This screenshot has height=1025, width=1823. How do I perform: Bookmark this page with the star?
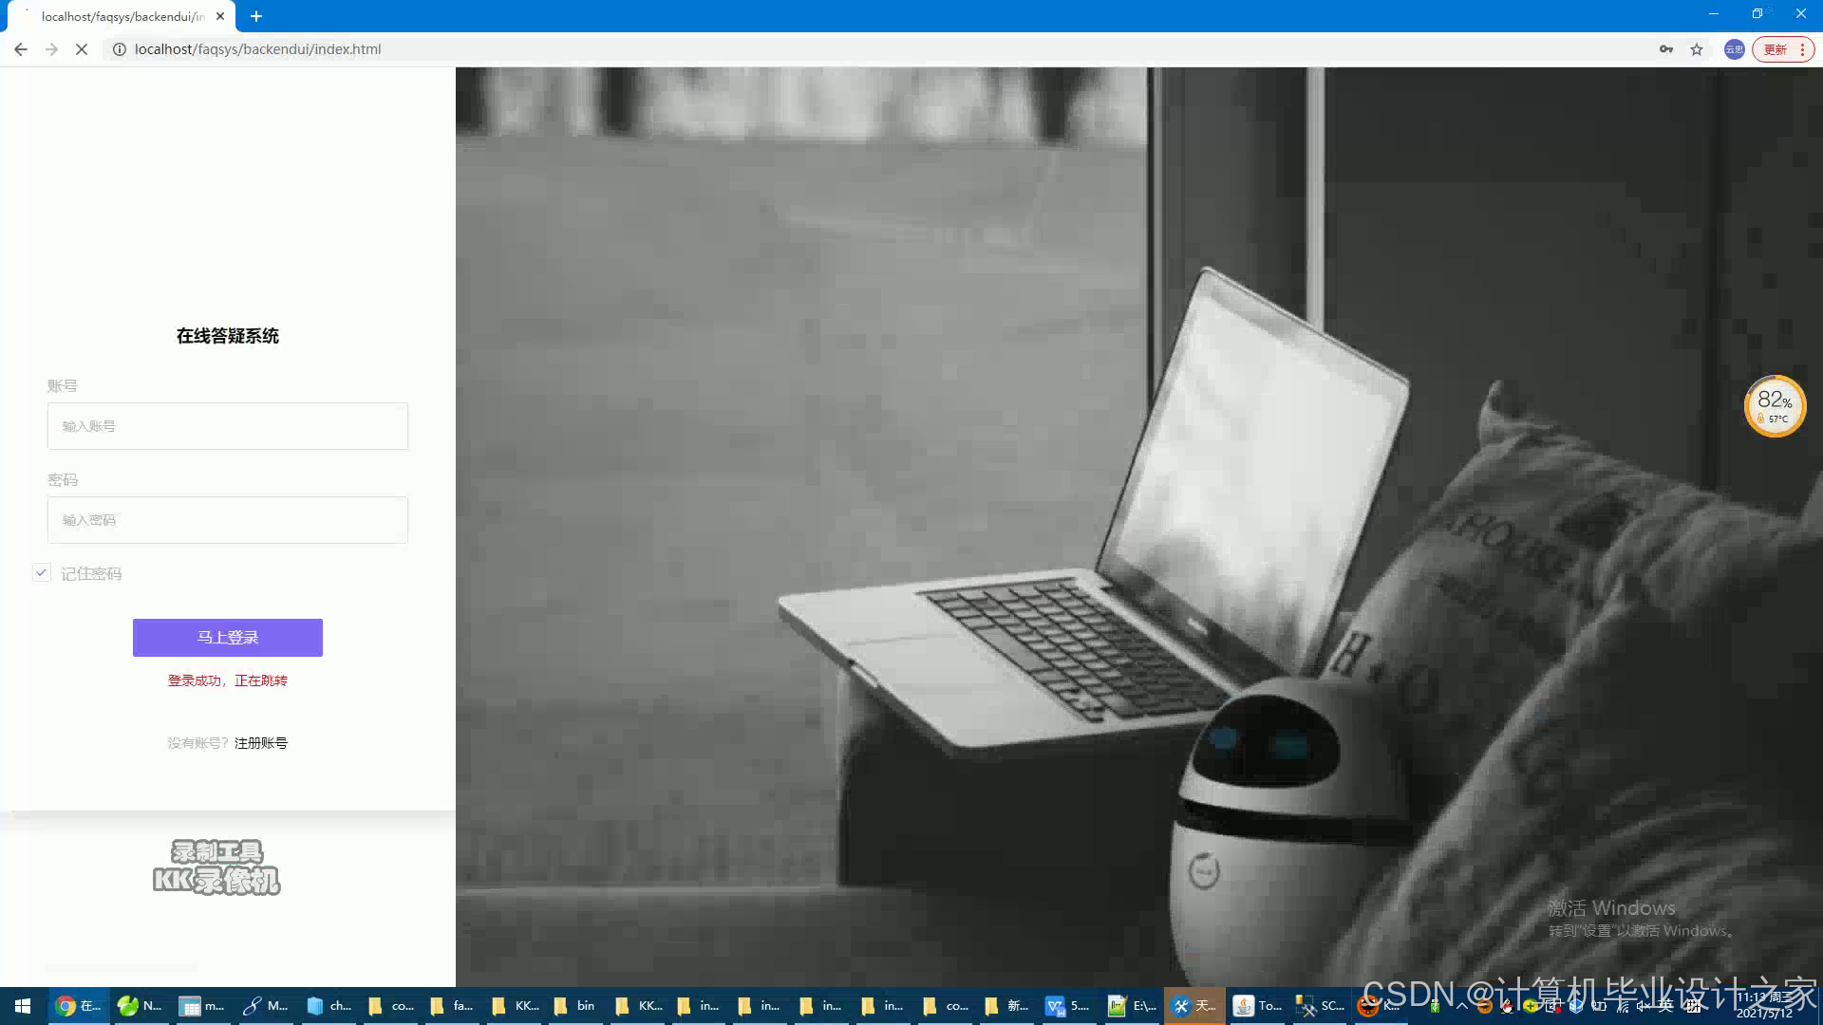point(1697,49)
